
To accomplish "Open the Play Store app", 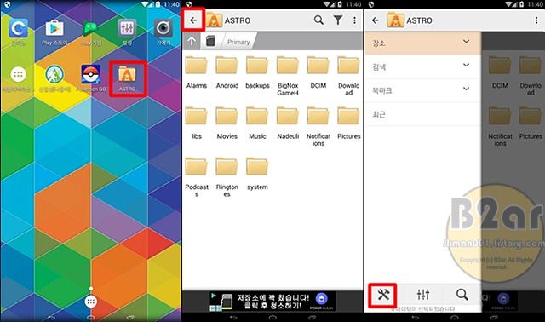I will 54,32.
